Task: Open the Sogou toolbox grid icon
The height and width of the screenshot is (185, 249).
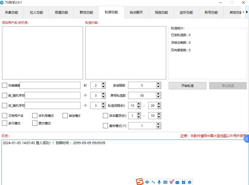Action: [x=183, y=181]
